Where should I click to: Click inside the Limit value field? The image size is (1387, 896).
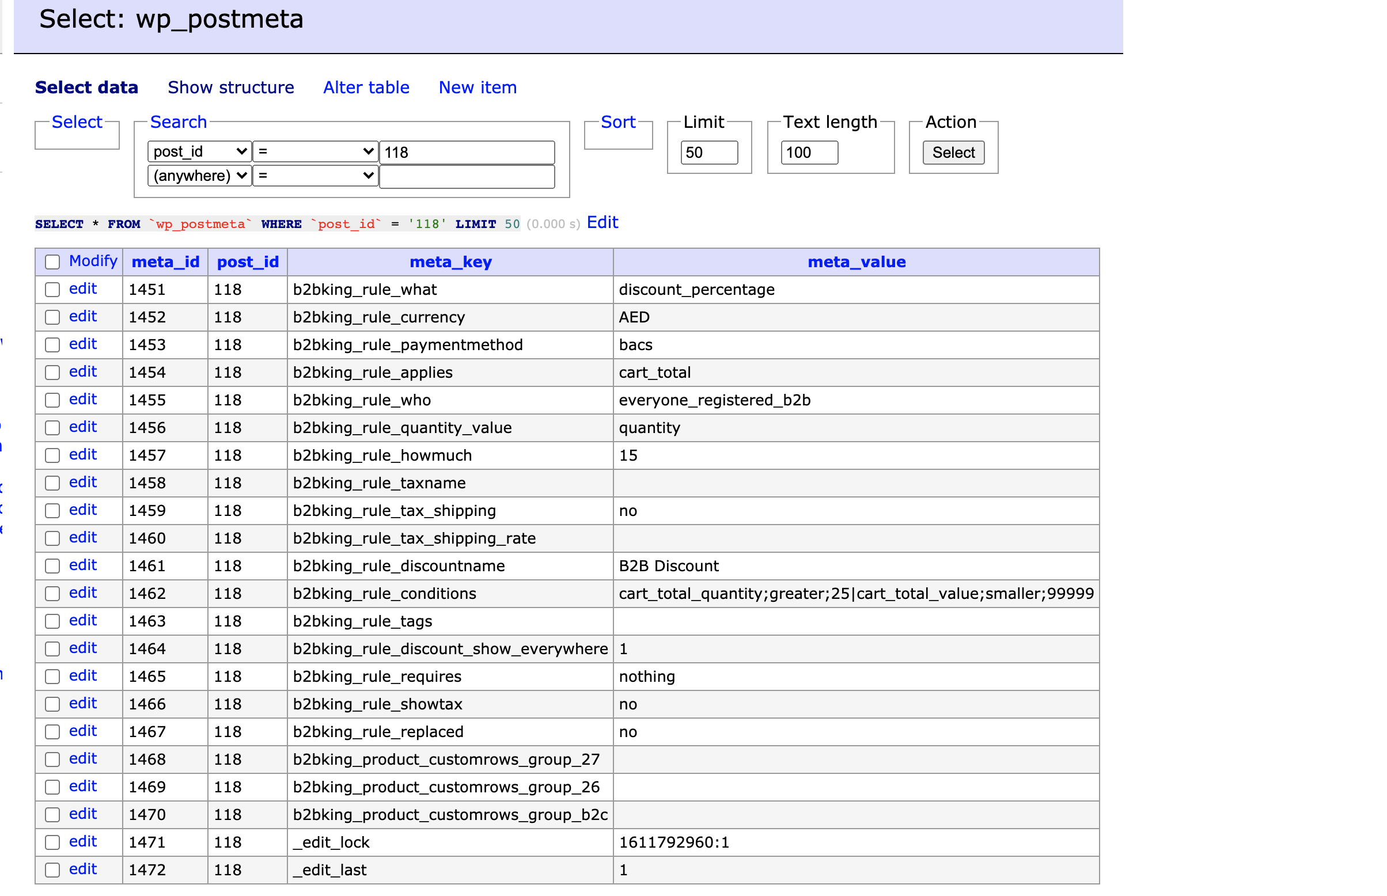708,153
